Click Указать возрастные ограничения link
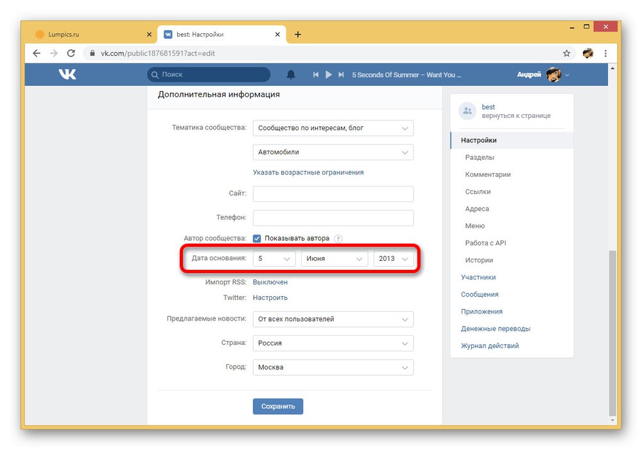 coord(308,172)
